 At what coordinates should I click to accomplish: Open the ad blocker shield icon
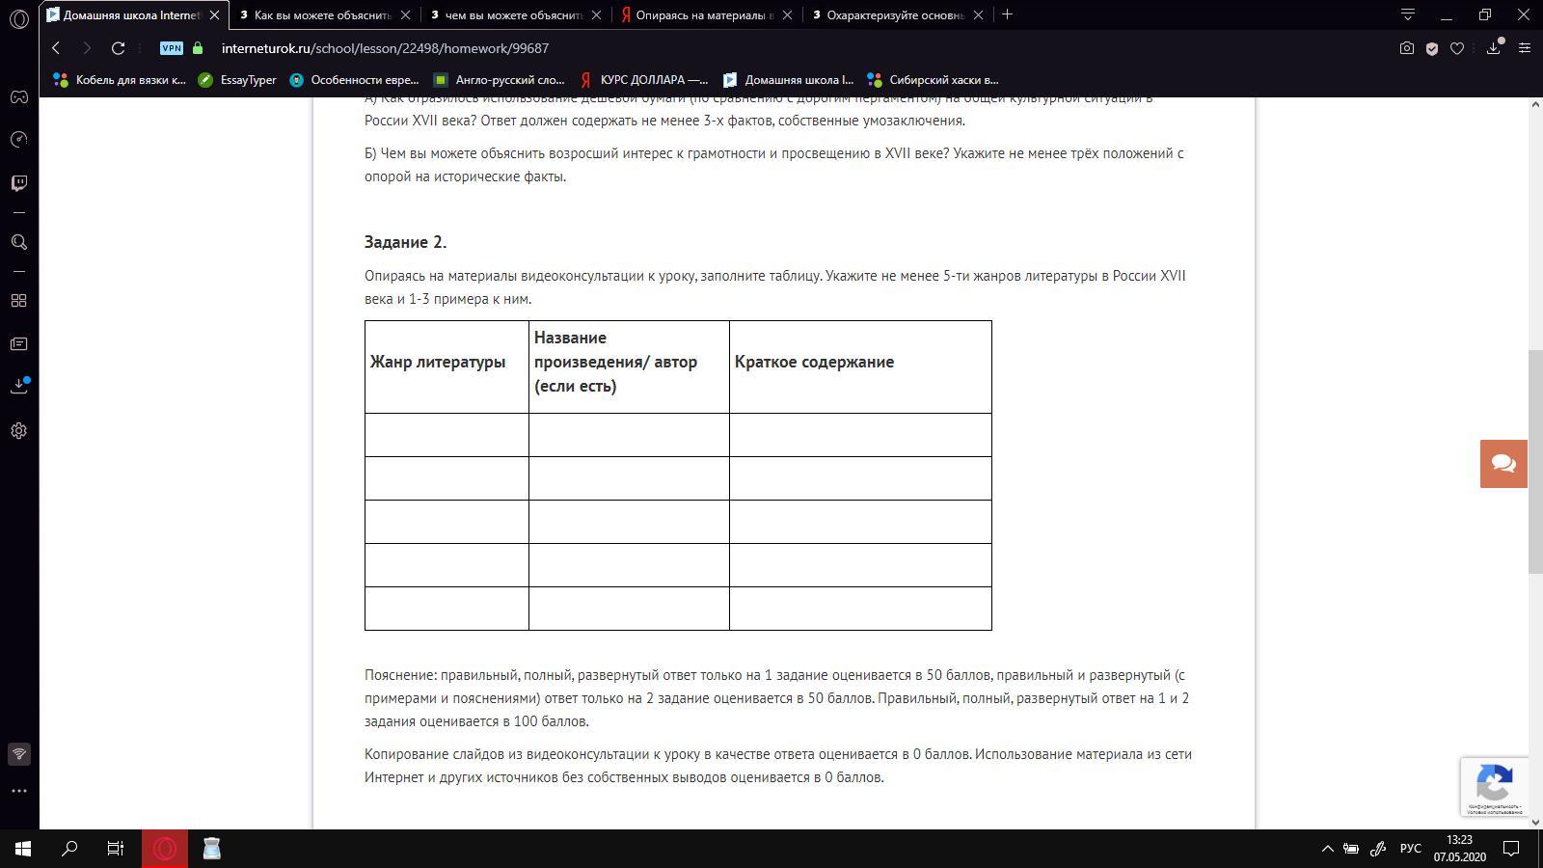click(1432, 48)
